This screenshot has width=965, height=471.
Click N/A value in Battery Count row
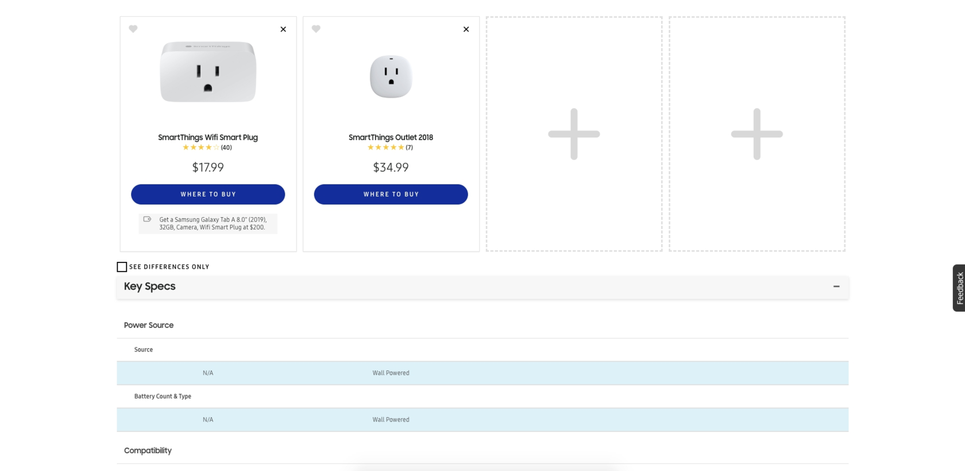pos(208,420)
